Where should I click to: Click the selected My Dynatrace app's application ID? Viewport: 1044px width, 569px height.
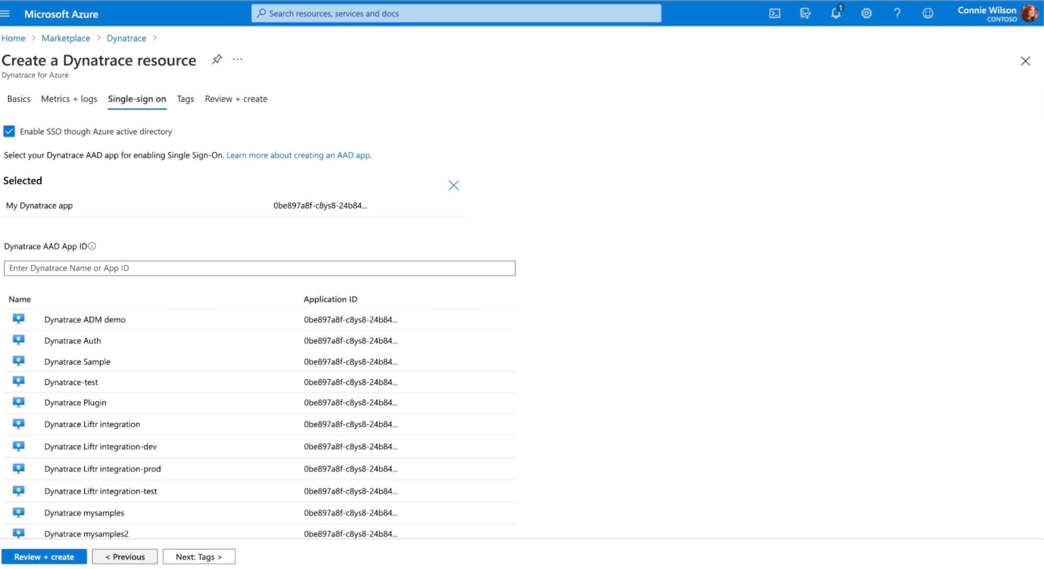point(320,206)
